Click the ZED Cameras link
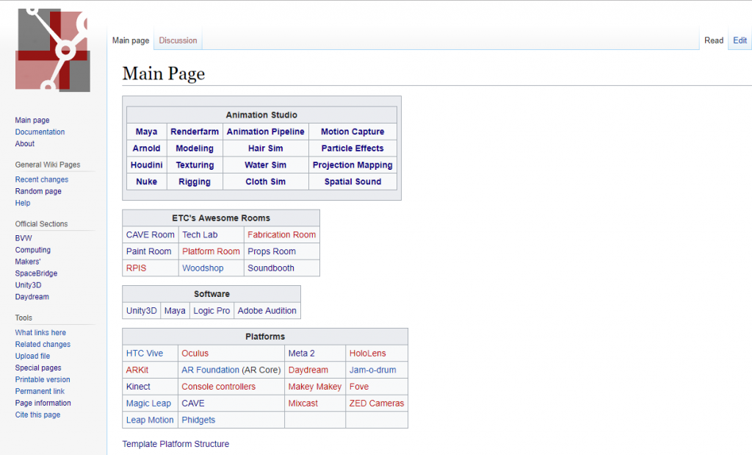This screenshot has height=455, width=752. (377, 404)
